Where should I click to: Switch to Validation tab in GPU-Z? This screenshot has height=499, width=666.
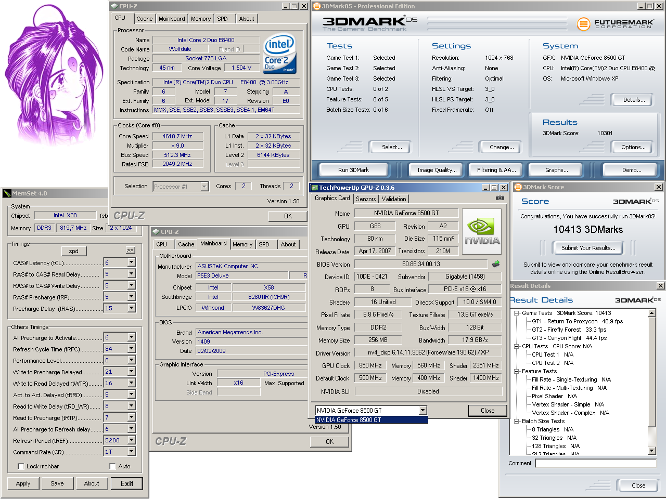(394, 199)
